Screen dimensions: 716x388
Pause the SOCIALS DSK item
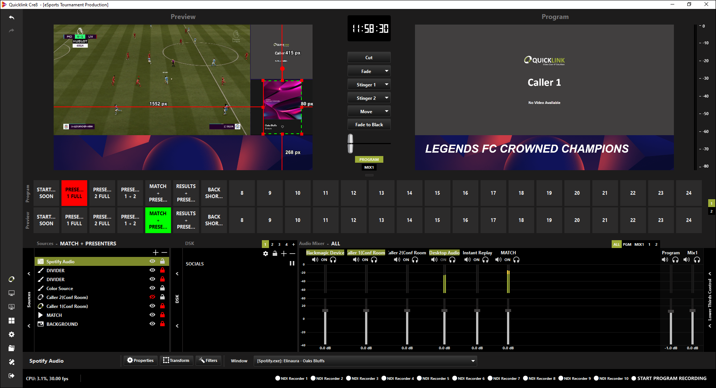[x=292, y=264]
